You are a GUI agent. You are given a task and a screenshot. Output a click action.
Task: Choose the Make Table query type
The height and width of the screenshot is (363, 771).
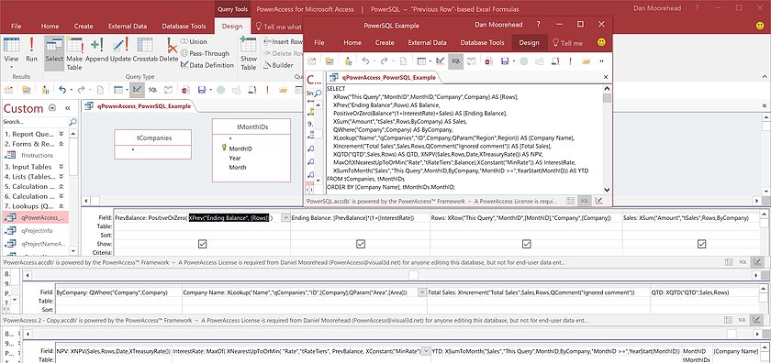click(74, 53)
